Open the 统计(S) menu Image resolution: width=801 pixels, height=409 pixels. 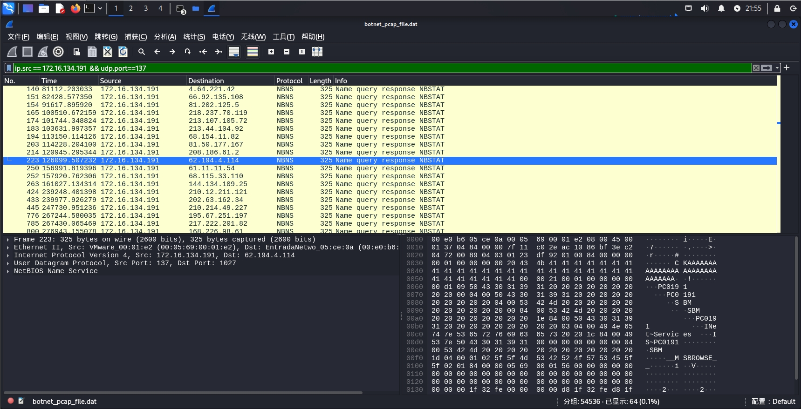click(x=194, y=37)
